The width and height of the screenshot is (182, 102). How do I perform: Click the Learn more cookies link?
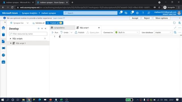click(x=59, y=18)
